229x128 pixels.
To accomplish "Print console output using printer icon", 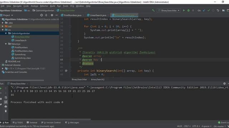I will [x=6, y=107].
